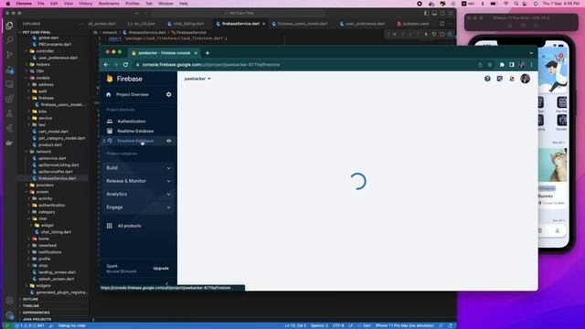
Task: Click the Firestore Database icon in Firebase sidebar
Action: pos(110,141)
